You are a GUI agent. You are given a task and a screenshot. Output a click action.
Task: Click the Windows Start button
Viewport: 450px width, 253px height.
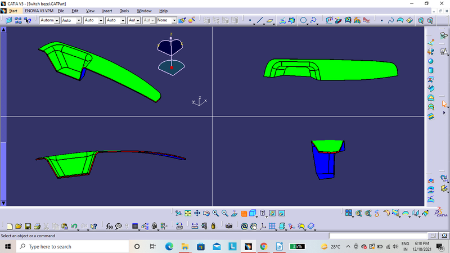pyautogui.click(x=8, y=247)
